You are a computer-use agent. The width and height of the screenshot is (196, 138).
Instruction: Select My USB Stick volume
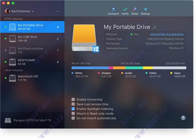[x=32, y=38]
